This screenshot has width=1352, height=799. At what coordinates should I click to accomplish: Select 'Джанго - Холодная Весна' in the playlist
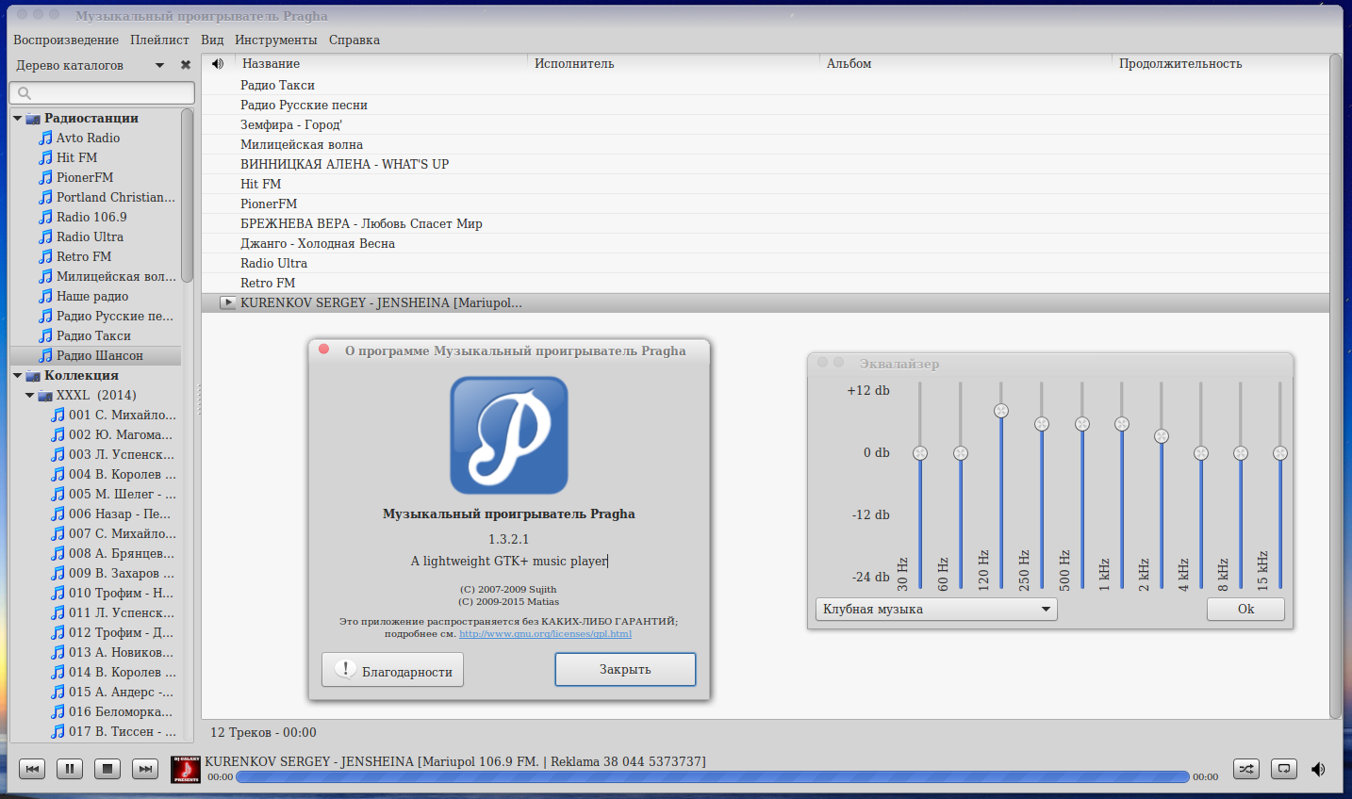click(x=766, y=243)
